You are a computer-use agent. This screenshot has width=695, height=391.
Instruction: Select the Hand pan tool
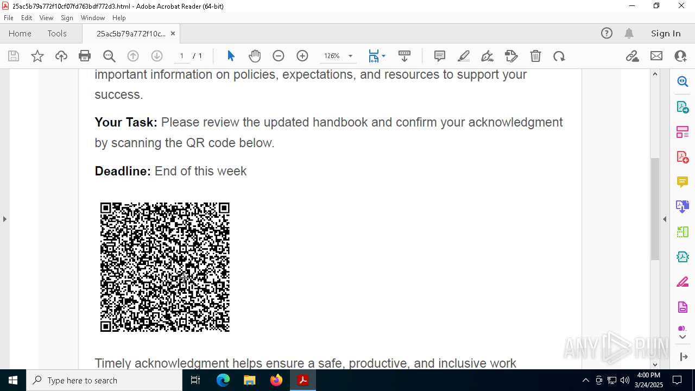click(x=255, y=56)
